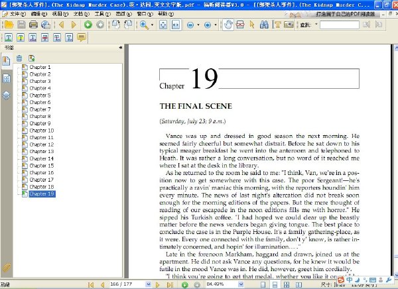
Task: Click the Save disk icon
Action: point(21,25)
